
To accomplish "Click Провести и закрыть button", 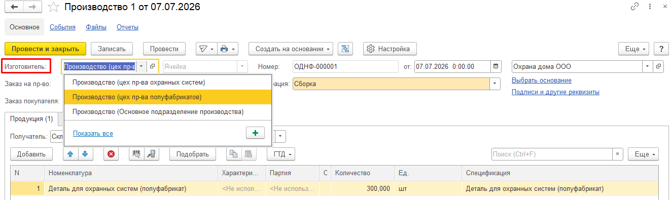I will (x=45, y=49).
